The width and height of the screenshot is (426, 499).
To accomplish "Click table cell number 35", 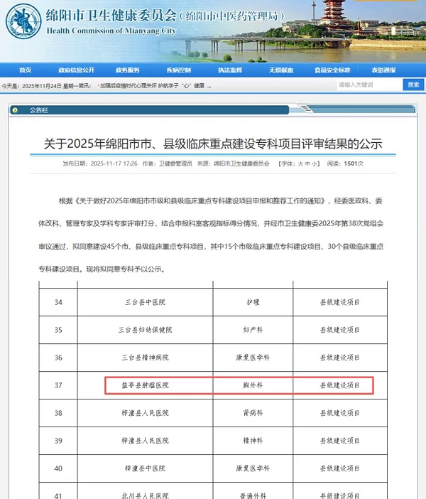I will point(58,330).
